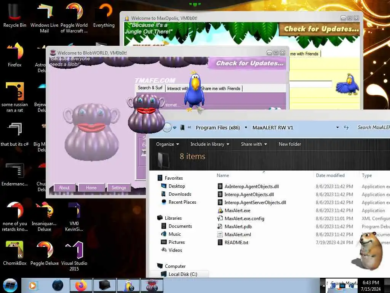The image size is (390, 293).
Task: Select Local Disk (C:) in navigation pane
Action: pyautogui.click(x=183, y=274)
